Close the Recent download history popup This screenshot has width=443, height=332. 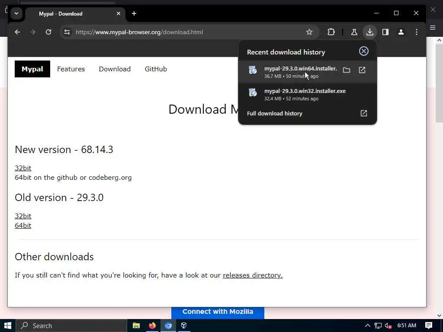[x=363, y=51]
